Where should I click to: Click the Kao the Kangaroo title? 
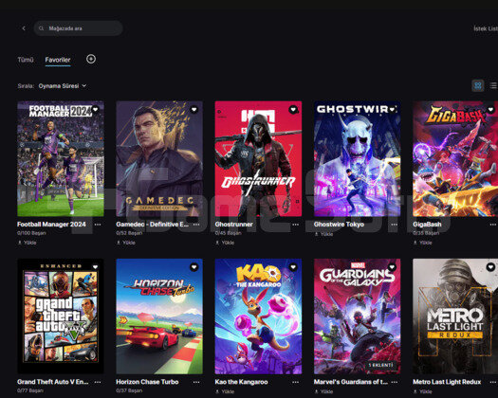point(241,382)
